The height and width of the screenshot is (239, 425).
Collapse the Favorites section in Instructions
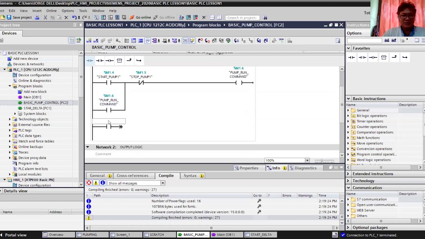(348, 48)
